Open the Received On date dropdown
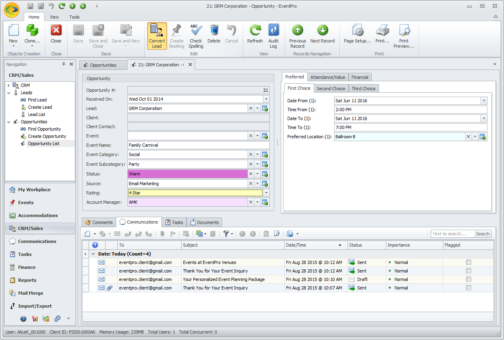Screen dimensions: 504x340 coord(266,99)
